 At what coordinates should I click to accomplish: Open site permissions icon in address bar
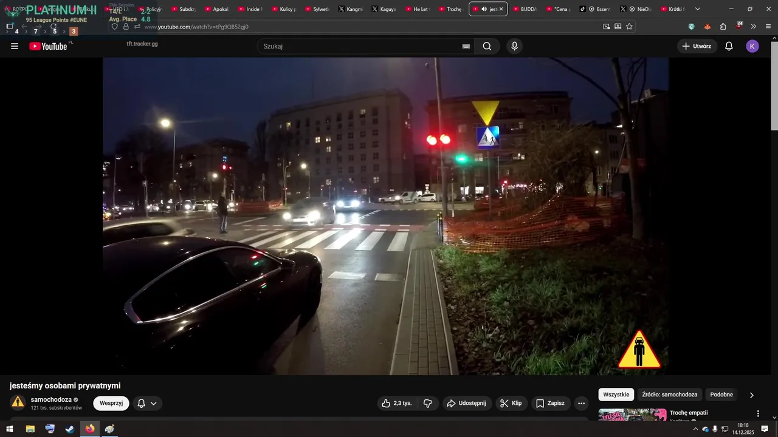[x=137, y=27]
